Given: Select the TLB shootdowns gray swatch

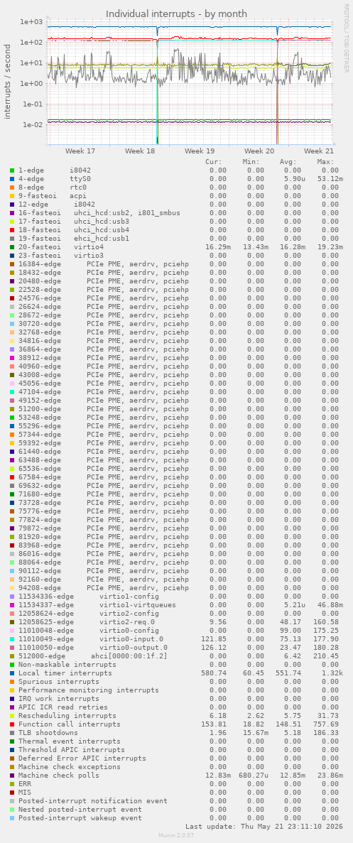Looking at the screenshot, I should click(x=12, y=733).
